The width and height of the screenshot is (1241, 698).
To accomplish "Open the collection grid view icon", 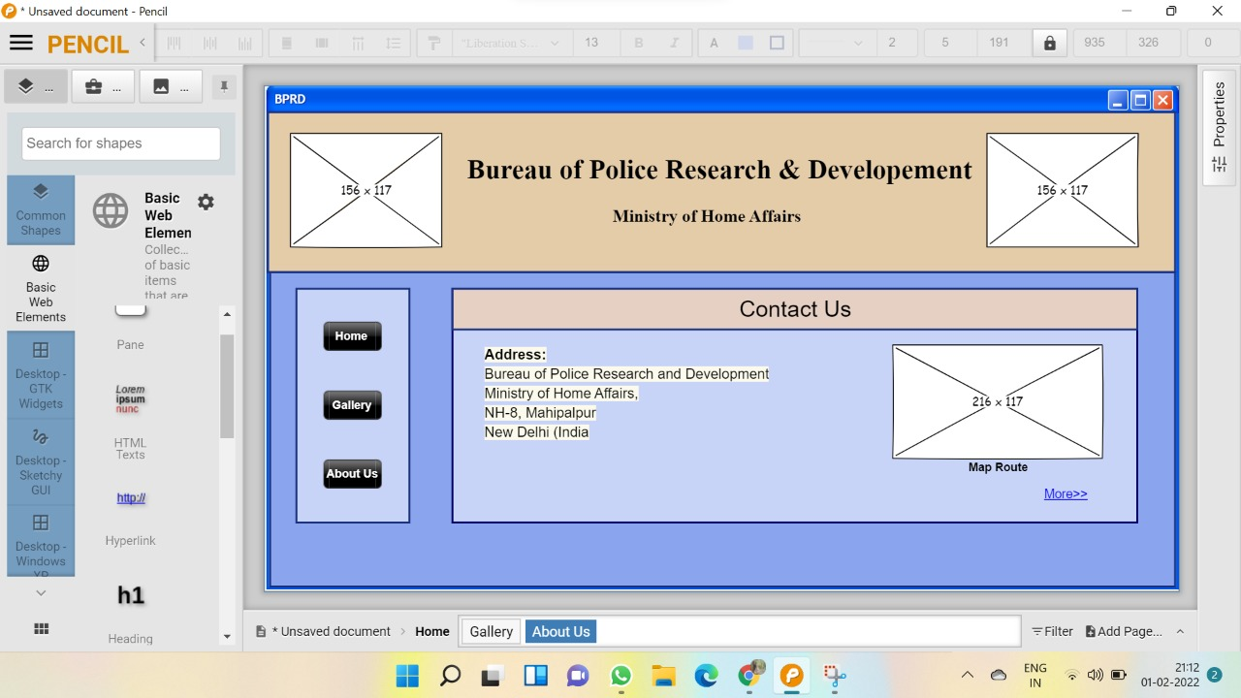I will 41,629.
